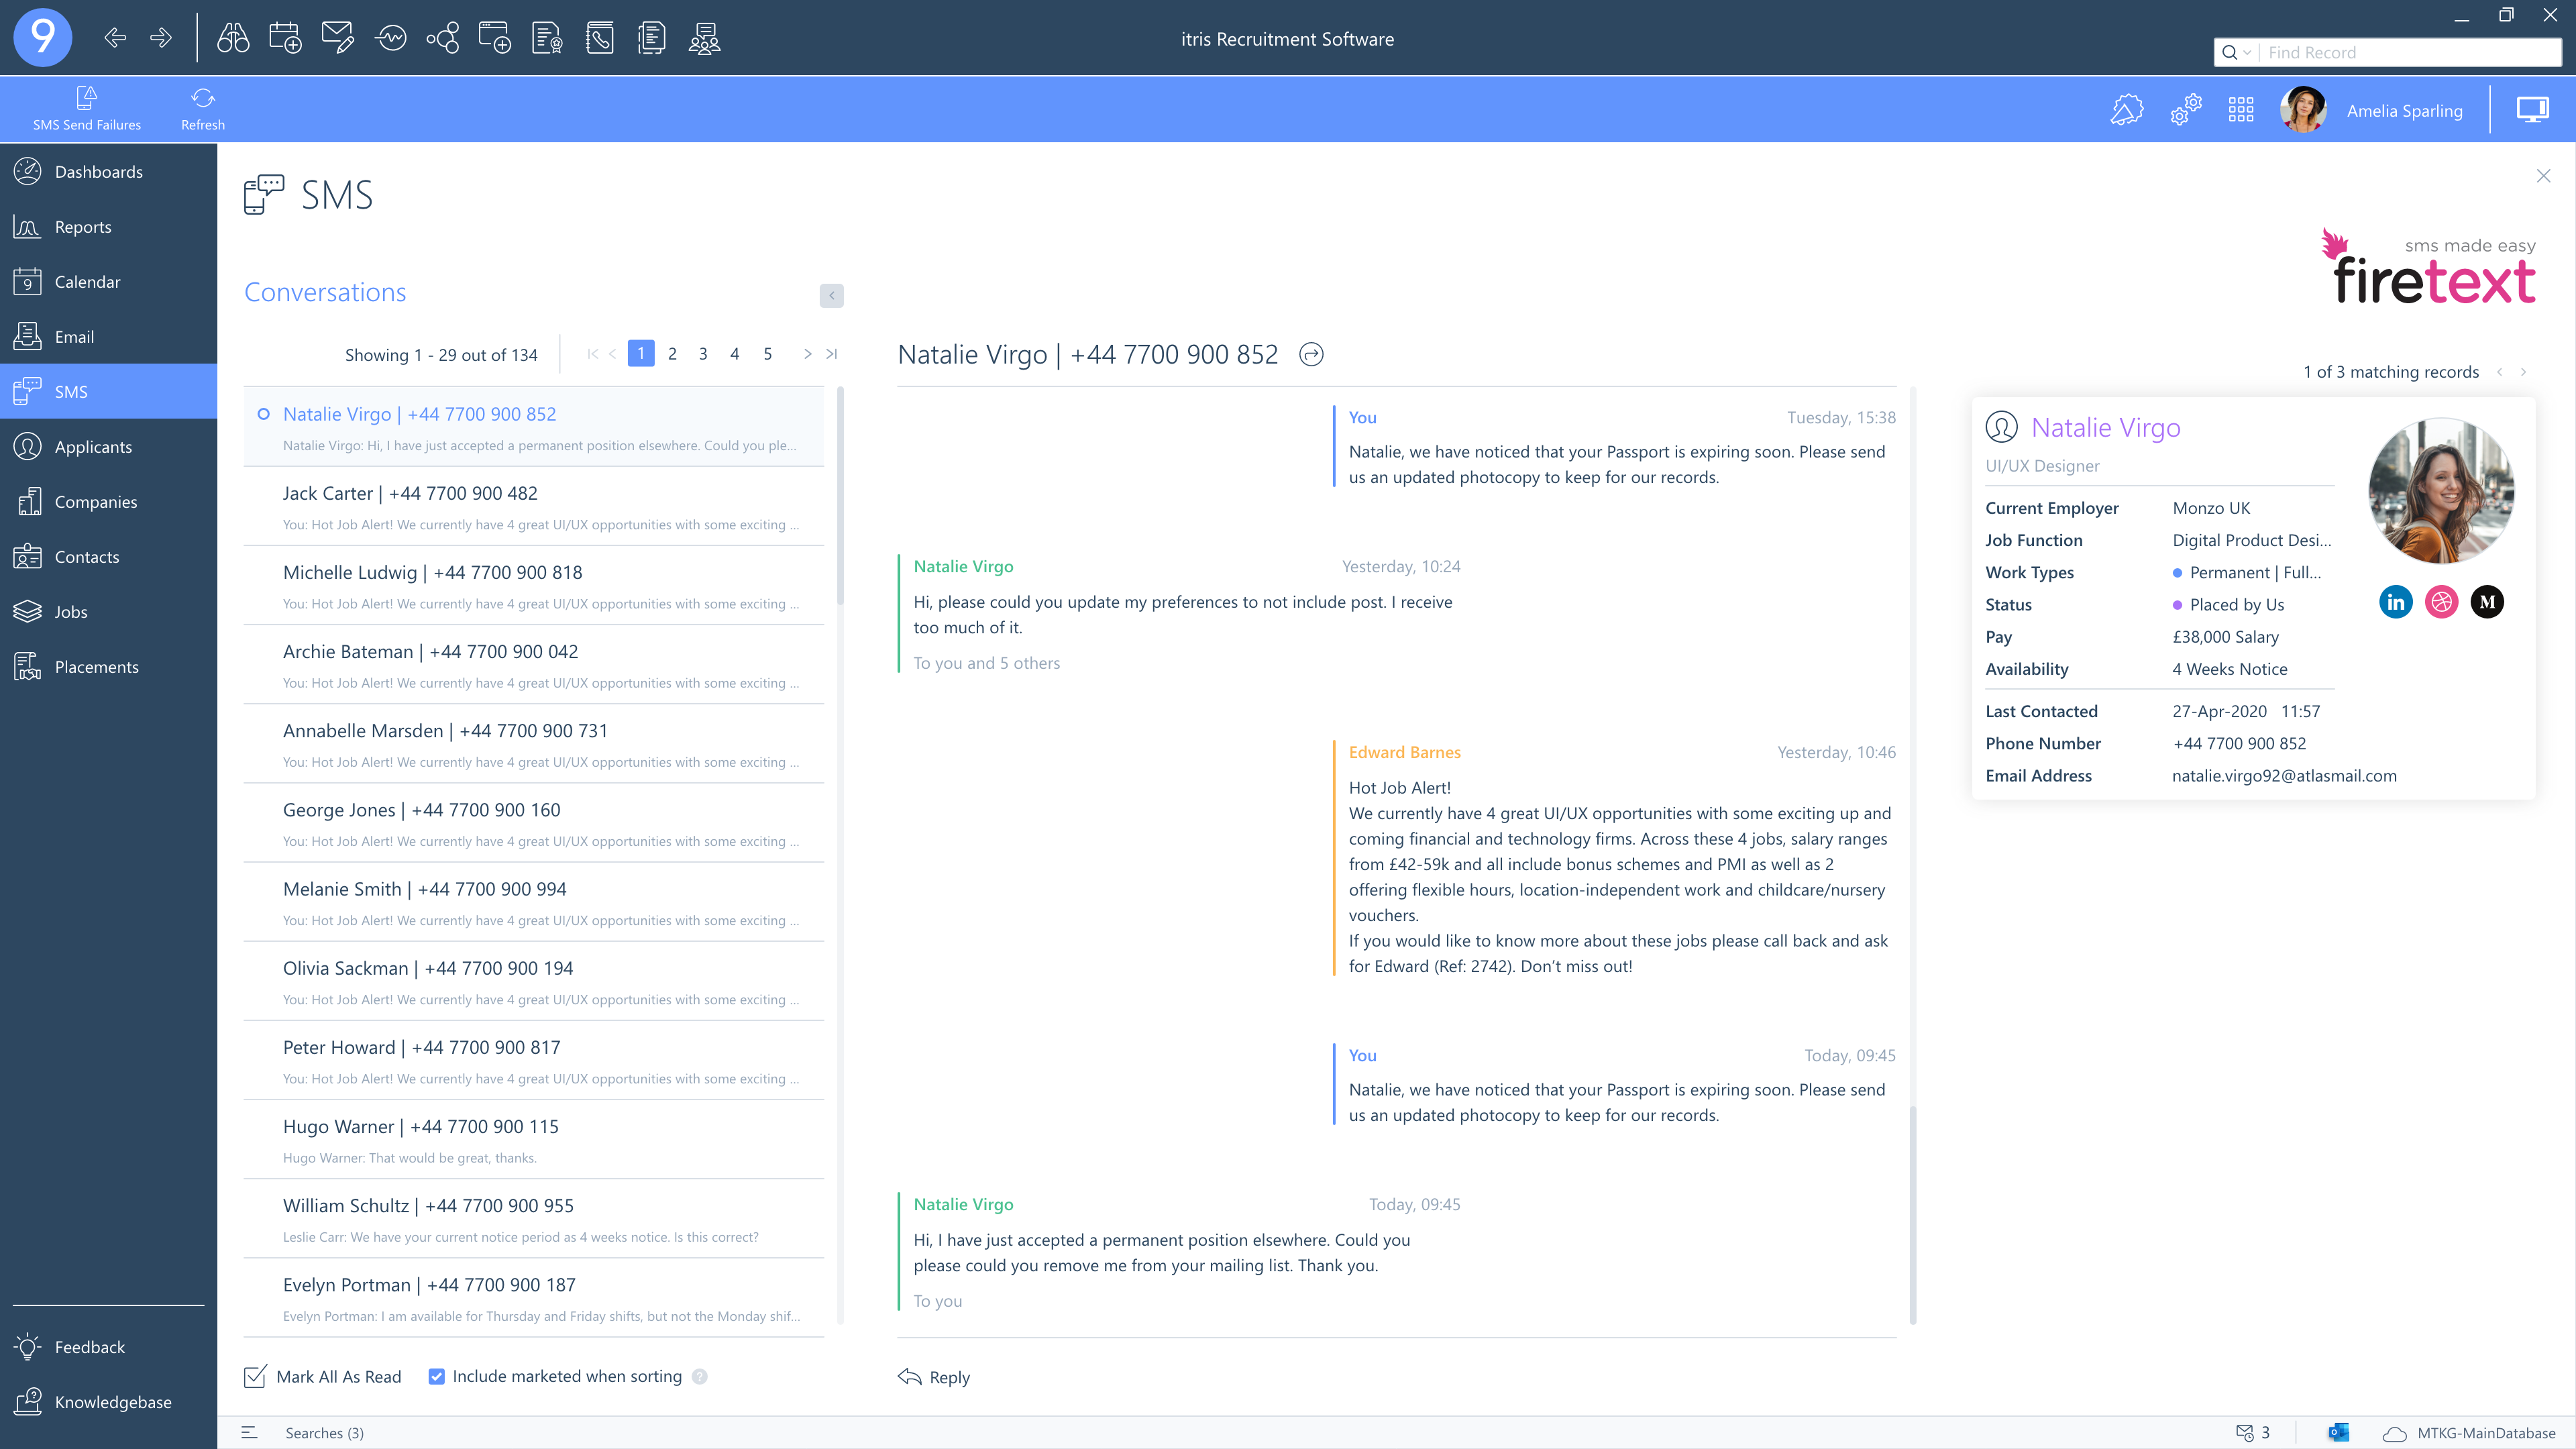This screenshot has width=2576, height=1449.
Task: Jump to last conversations page
Action: click(831, 354)
